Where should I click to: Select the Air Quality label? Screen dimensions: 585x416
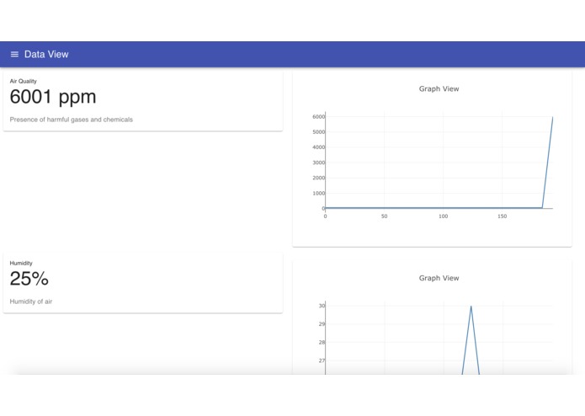pyautogui.click(x=23, y=81)
